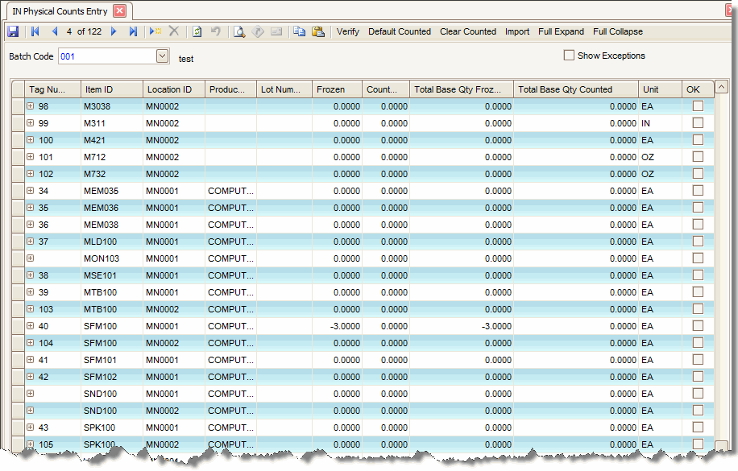Click the Paste clipboard icon
This screenshot has height=471, width=738.
(318, 31)
